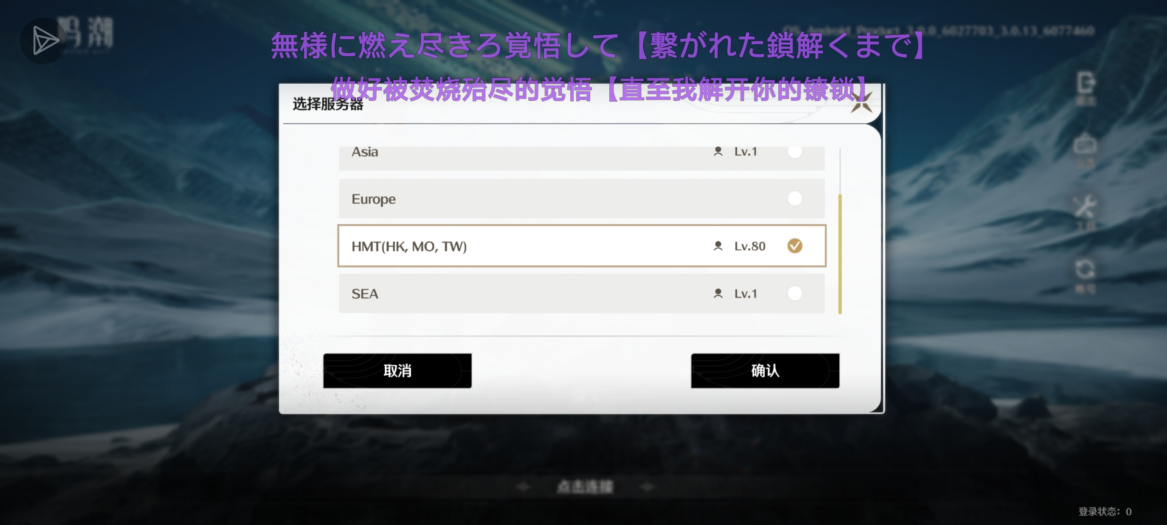Click the Asia row player avatar icon
Screen dimensions: 1167x525
click(718, 151)
